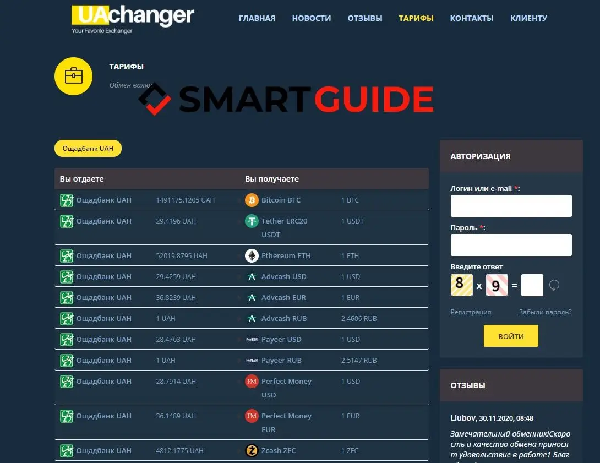Click the Bitcoin BTC coin icon
This screenshot has height=463, width=600.
(252, 200)
